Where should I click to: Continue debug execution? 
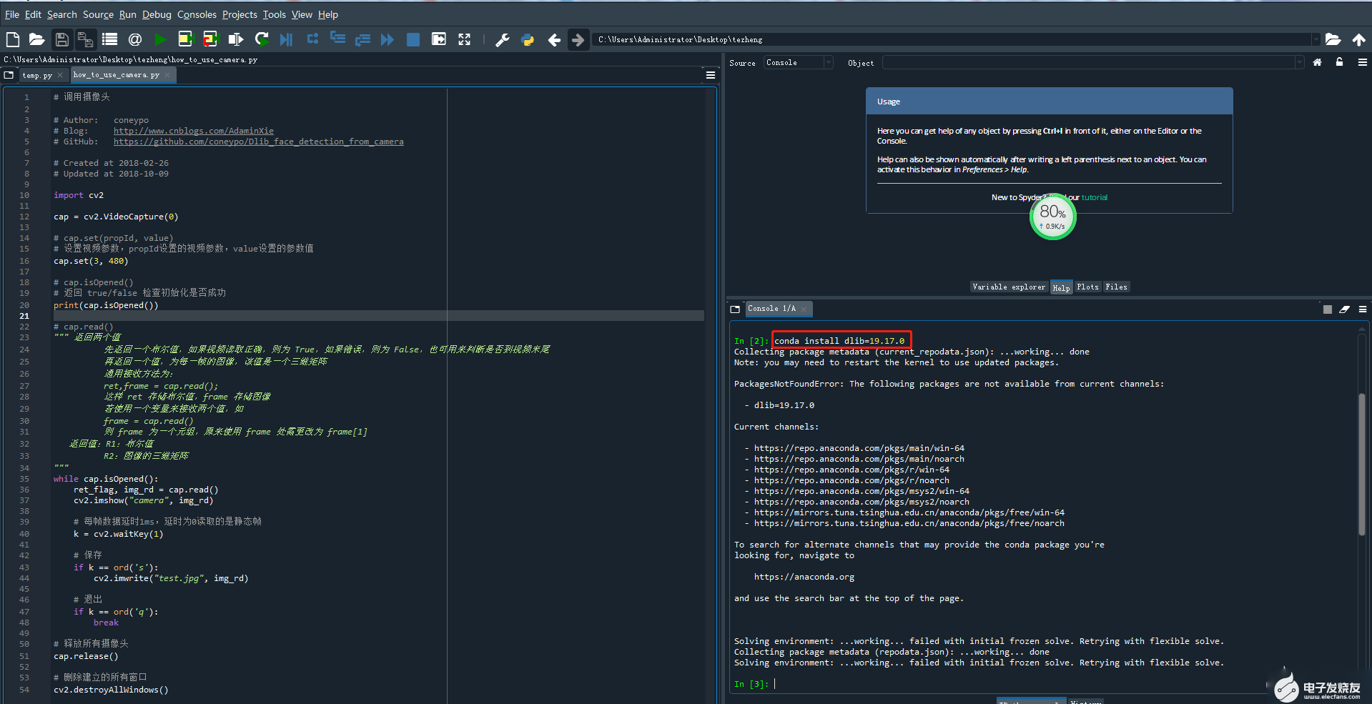388,39
